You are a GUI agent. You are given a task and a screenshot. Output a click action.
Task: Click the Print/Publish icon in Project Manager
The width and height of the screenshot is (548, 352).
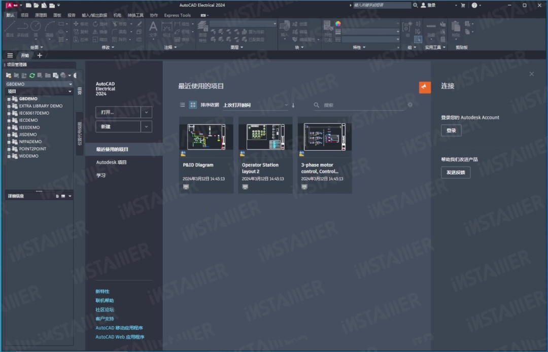point(63,76)
